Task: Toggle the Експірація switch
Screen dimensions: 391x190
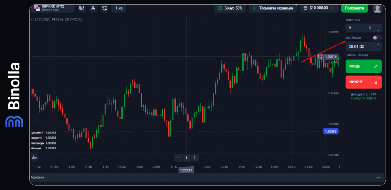Action: coord(376,37)
